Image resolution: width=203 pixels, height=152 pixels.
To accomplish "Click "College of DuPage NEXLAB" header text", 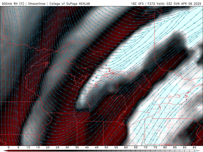I will (x=70, y=4).
